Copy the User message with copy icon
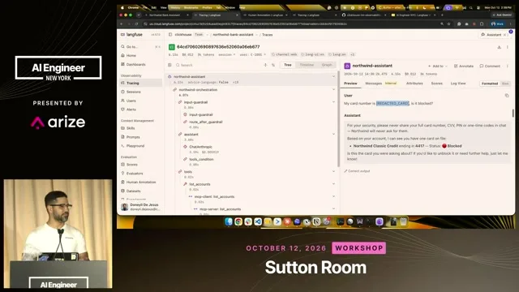This screenshot has height=292, width=519. (507, 96)
